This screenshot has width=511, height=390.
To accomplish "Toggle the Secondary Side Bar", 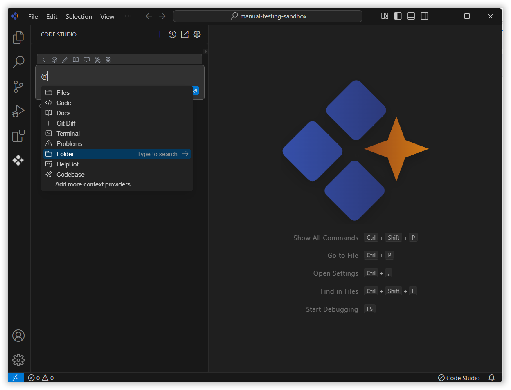I will pyautogui.click(x=424, y=16).
